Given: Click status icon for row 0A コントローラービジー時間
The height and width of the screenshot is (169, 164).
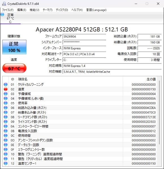Looking at the screenshot, I should tap(6, 126).
